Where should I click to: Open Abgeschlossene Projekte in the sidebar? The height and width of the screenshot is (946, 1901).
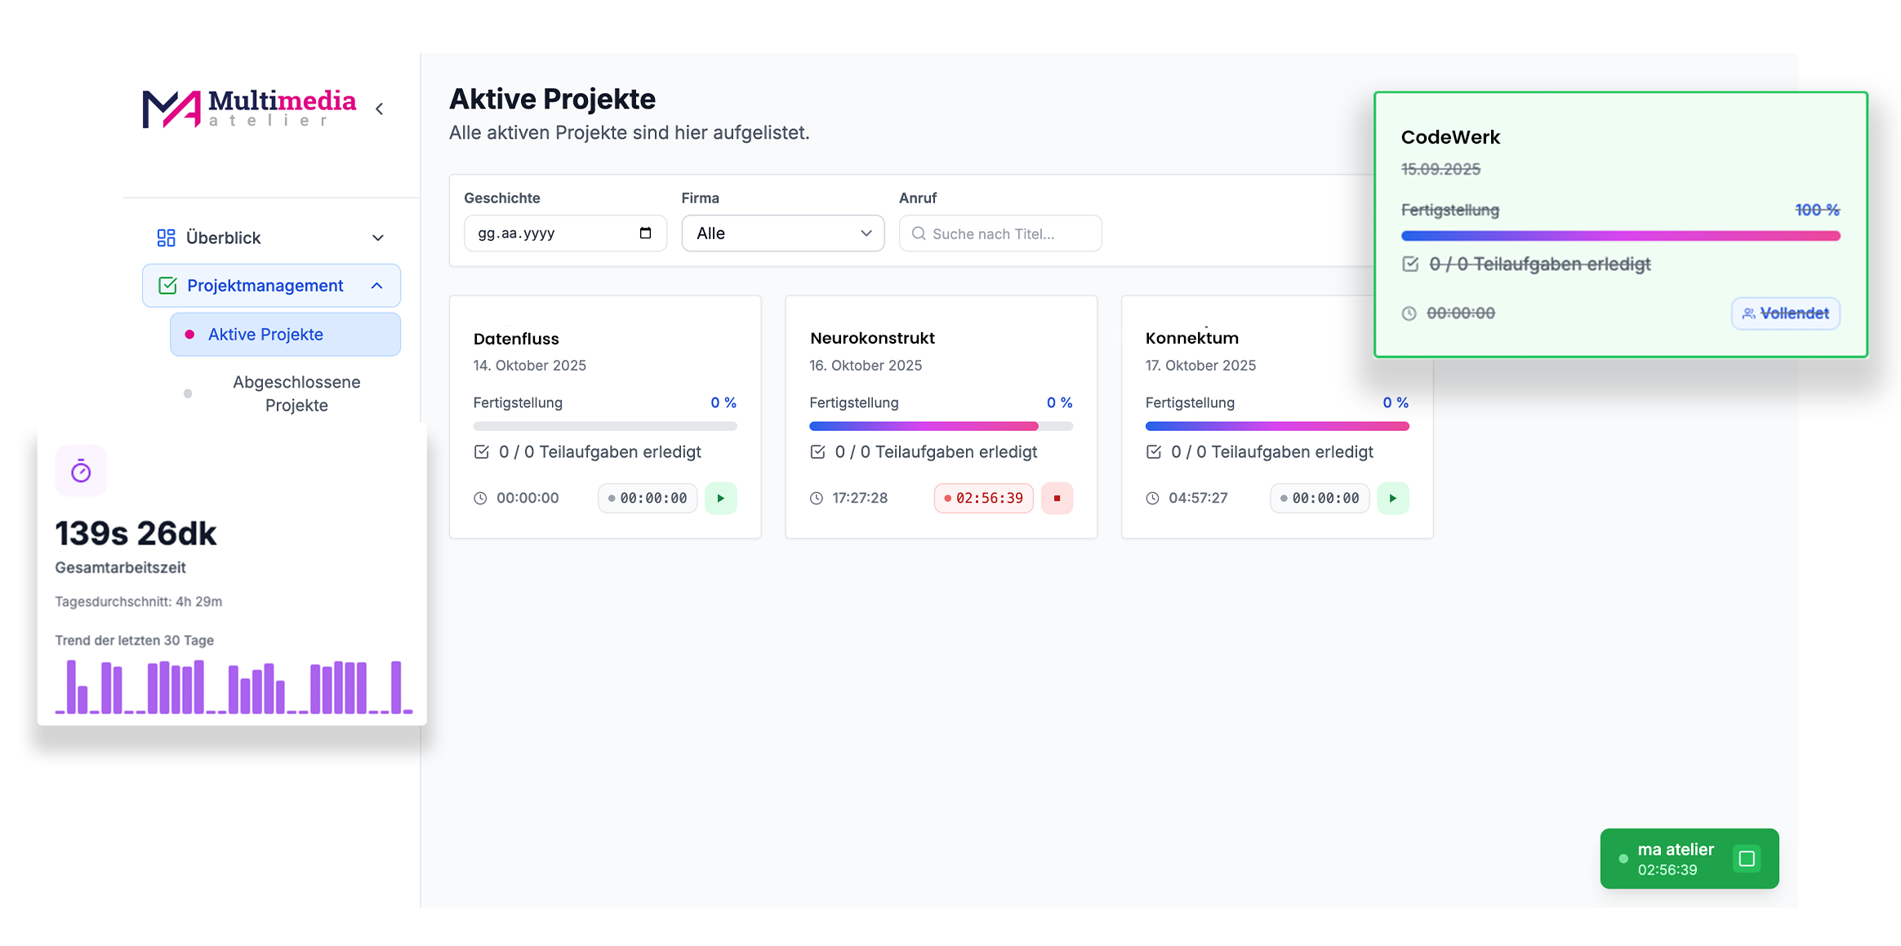click(296, 393)
